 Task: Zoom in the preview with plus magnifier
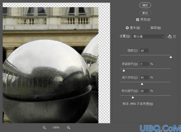point(69,127)
